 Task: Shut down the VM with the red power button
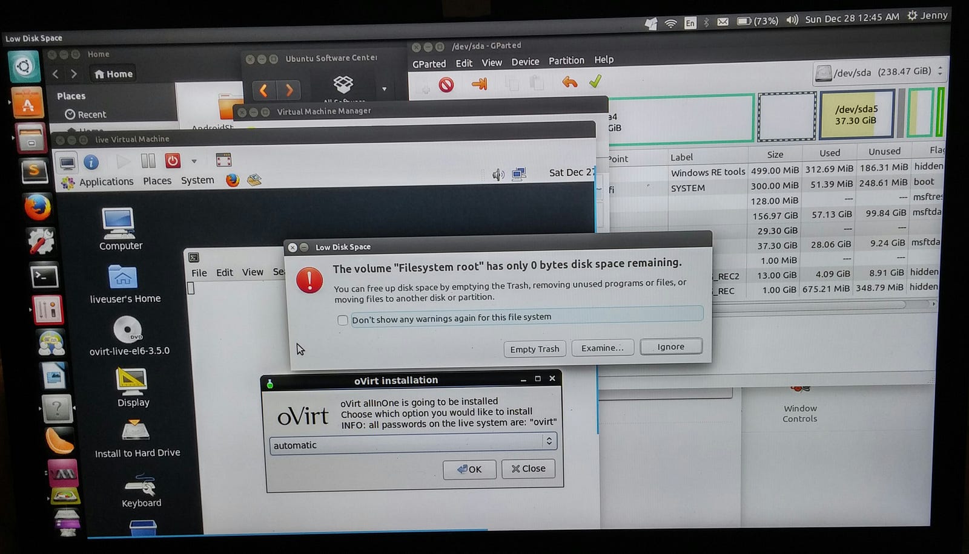pos(173,161)
